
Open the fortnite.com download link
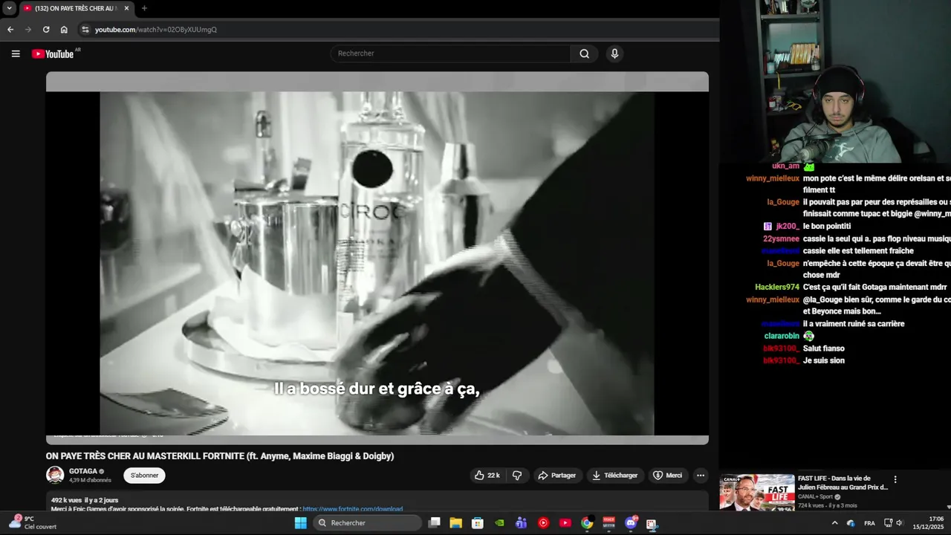(x=353, y=509)
